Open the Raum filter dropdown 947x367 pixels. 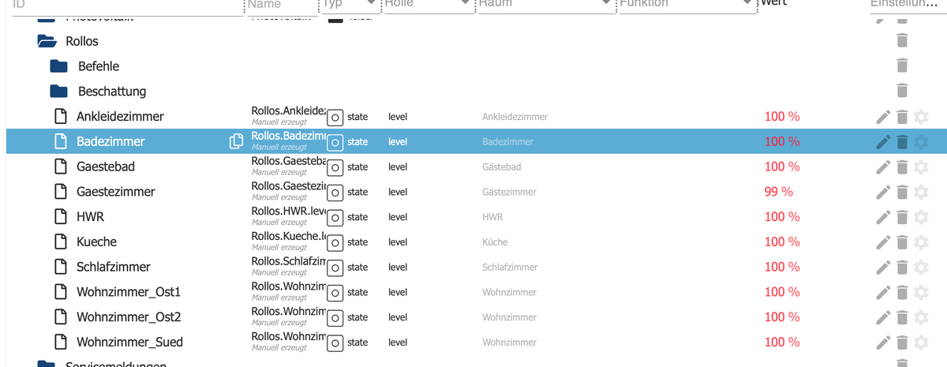[607, 4]
